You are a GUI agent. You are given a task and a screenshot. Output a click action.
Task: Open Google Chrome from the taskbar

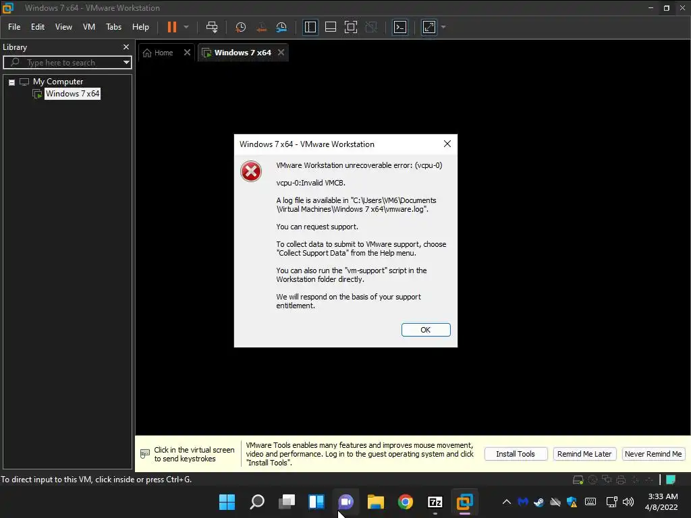tap(406, 502)
